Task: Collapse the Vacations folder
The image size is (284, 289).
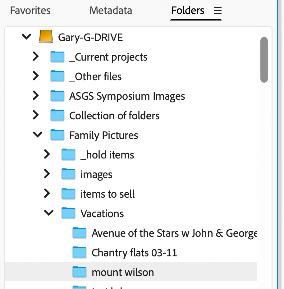Action: pyautogui.click(x=48, y=213)
